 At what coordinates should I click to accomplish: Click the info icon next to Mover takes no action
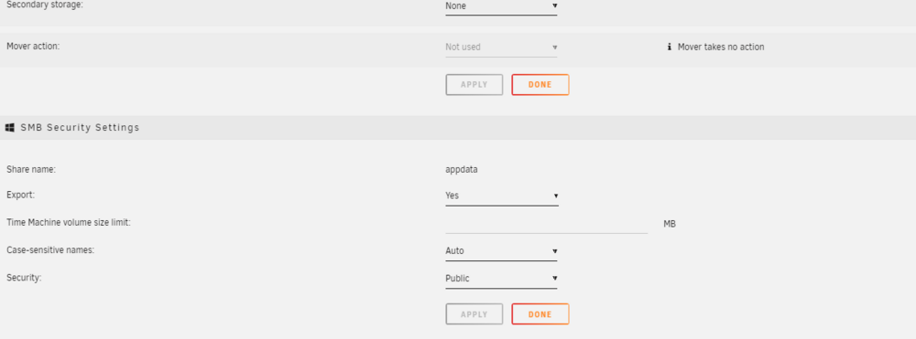point(670,48)
